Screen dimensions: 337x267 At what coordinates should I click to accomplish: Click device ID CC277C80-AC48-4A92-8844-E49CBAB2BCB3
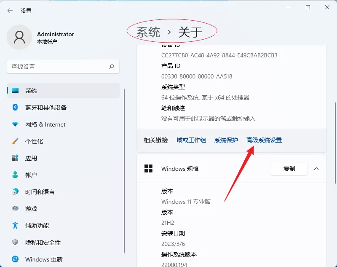[x=219, y=55]
